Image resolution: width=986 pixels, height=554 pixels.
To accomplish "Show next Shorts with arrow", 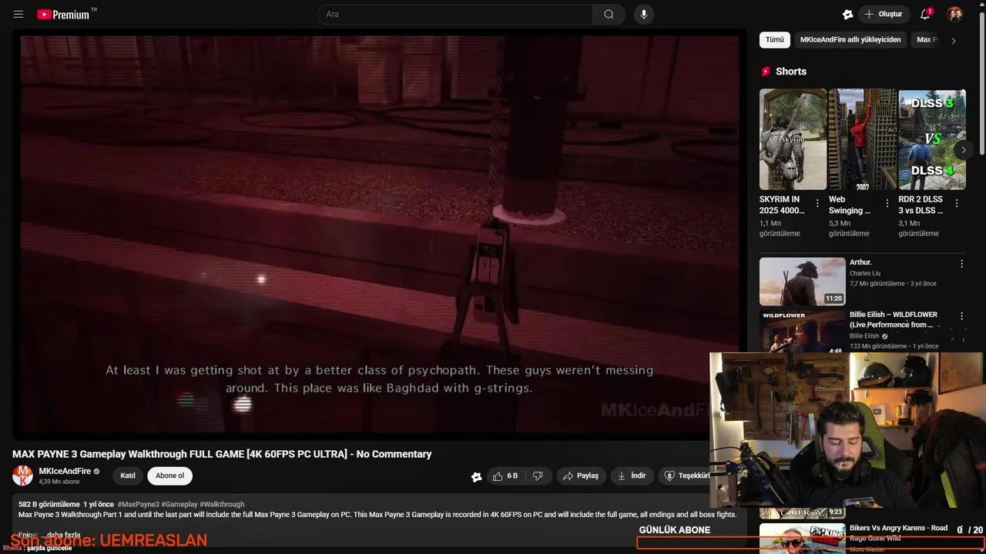I will pyautogui.click(x=962, y=150).
